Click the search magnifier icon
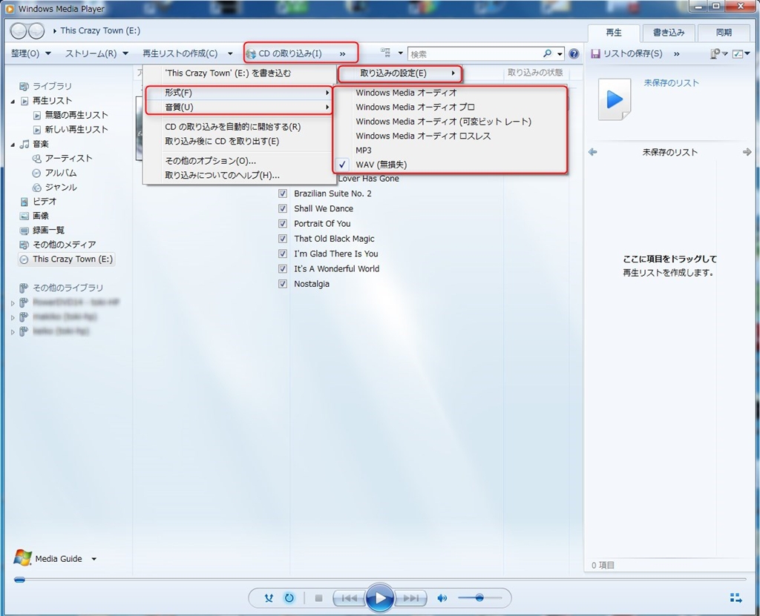The image size is (760, 616). pos(547,53)
